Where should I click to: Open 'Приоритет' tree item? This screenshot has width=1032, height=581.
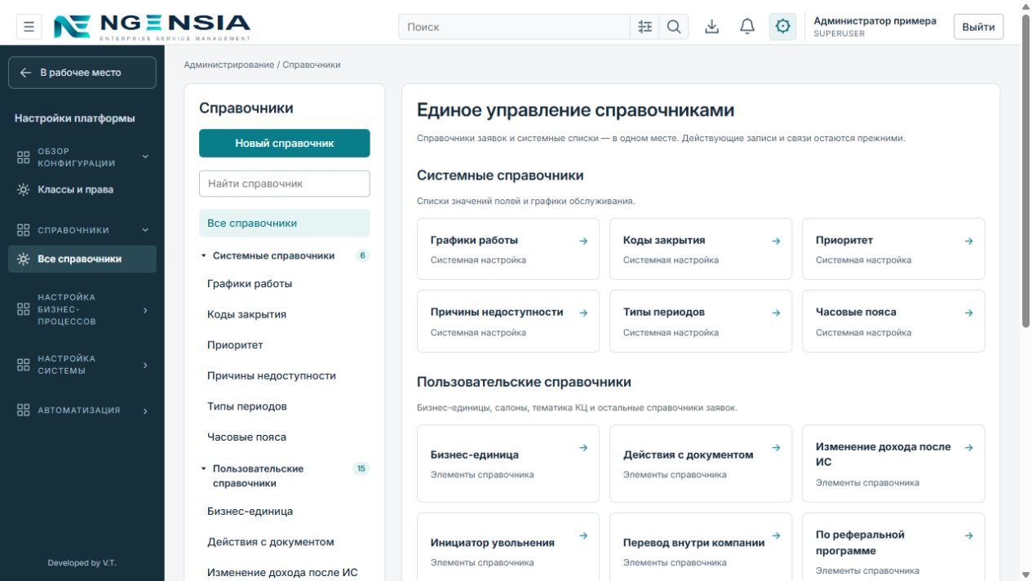coord(284,345)
